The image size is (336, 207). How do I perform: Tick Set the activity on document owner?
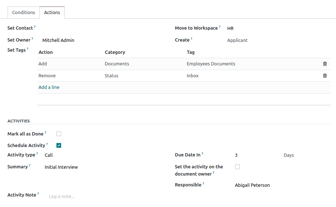(237, 167)
